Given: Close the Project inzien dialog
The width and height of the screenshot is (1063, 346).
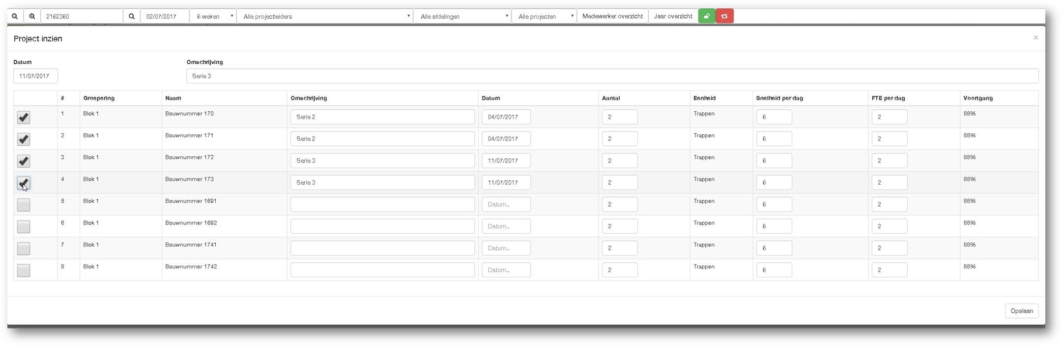Looking at the screenshot, I should click(x=1035, y=38).
